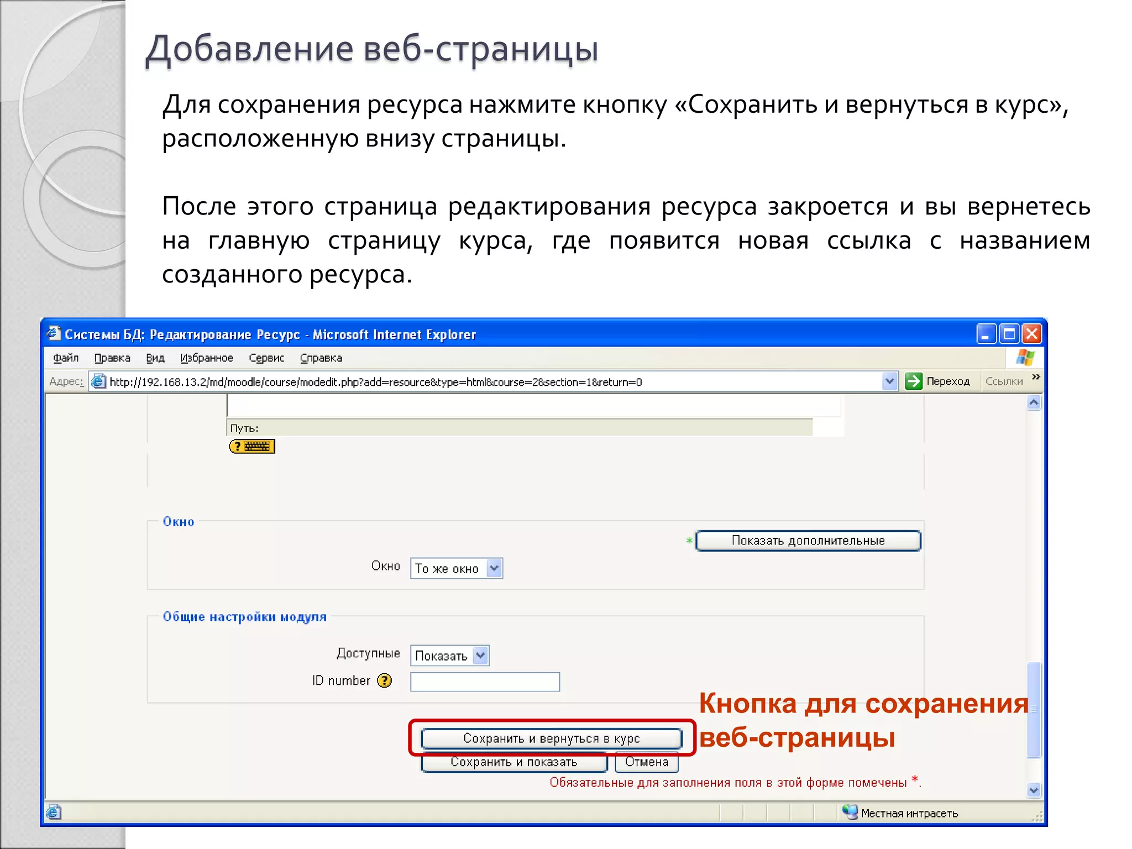
Task: Expand toolbar with double chevron icon
Action: click(1036, 377)
